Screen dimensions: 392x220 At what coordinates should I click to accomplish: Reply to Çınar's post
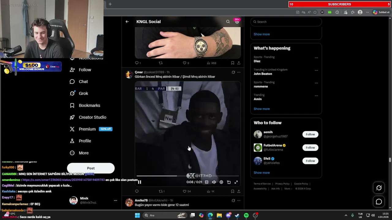click(x=137, y=191)
